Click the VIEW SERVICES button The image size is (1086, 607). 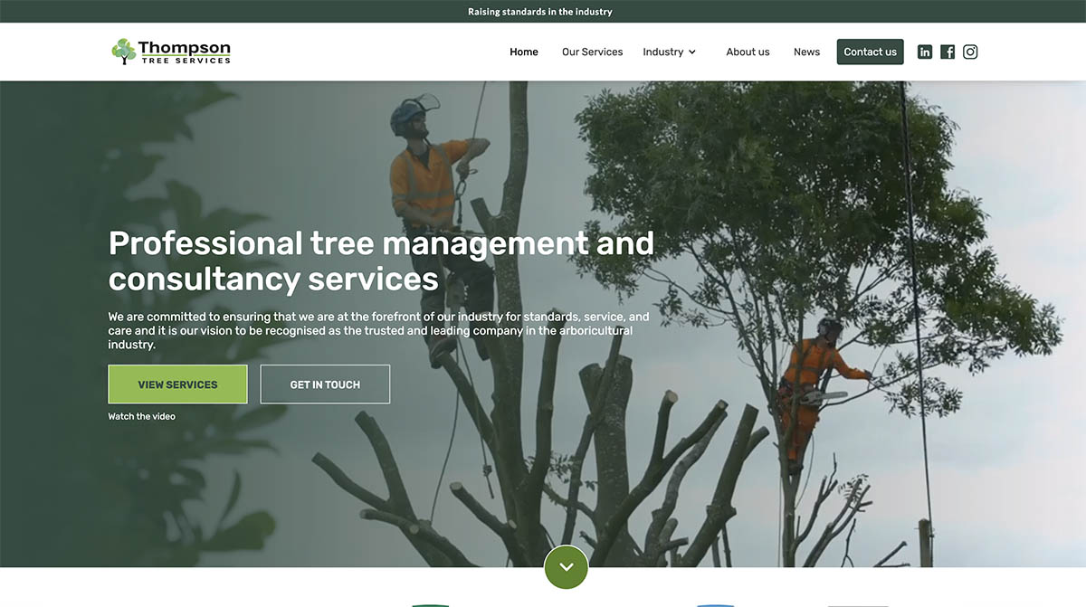(177, 384)
